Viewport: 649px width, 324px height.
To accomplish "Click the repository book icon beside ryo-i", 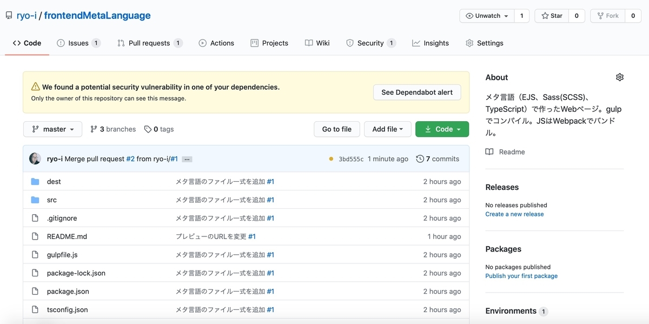I will [x=9, y=16].
